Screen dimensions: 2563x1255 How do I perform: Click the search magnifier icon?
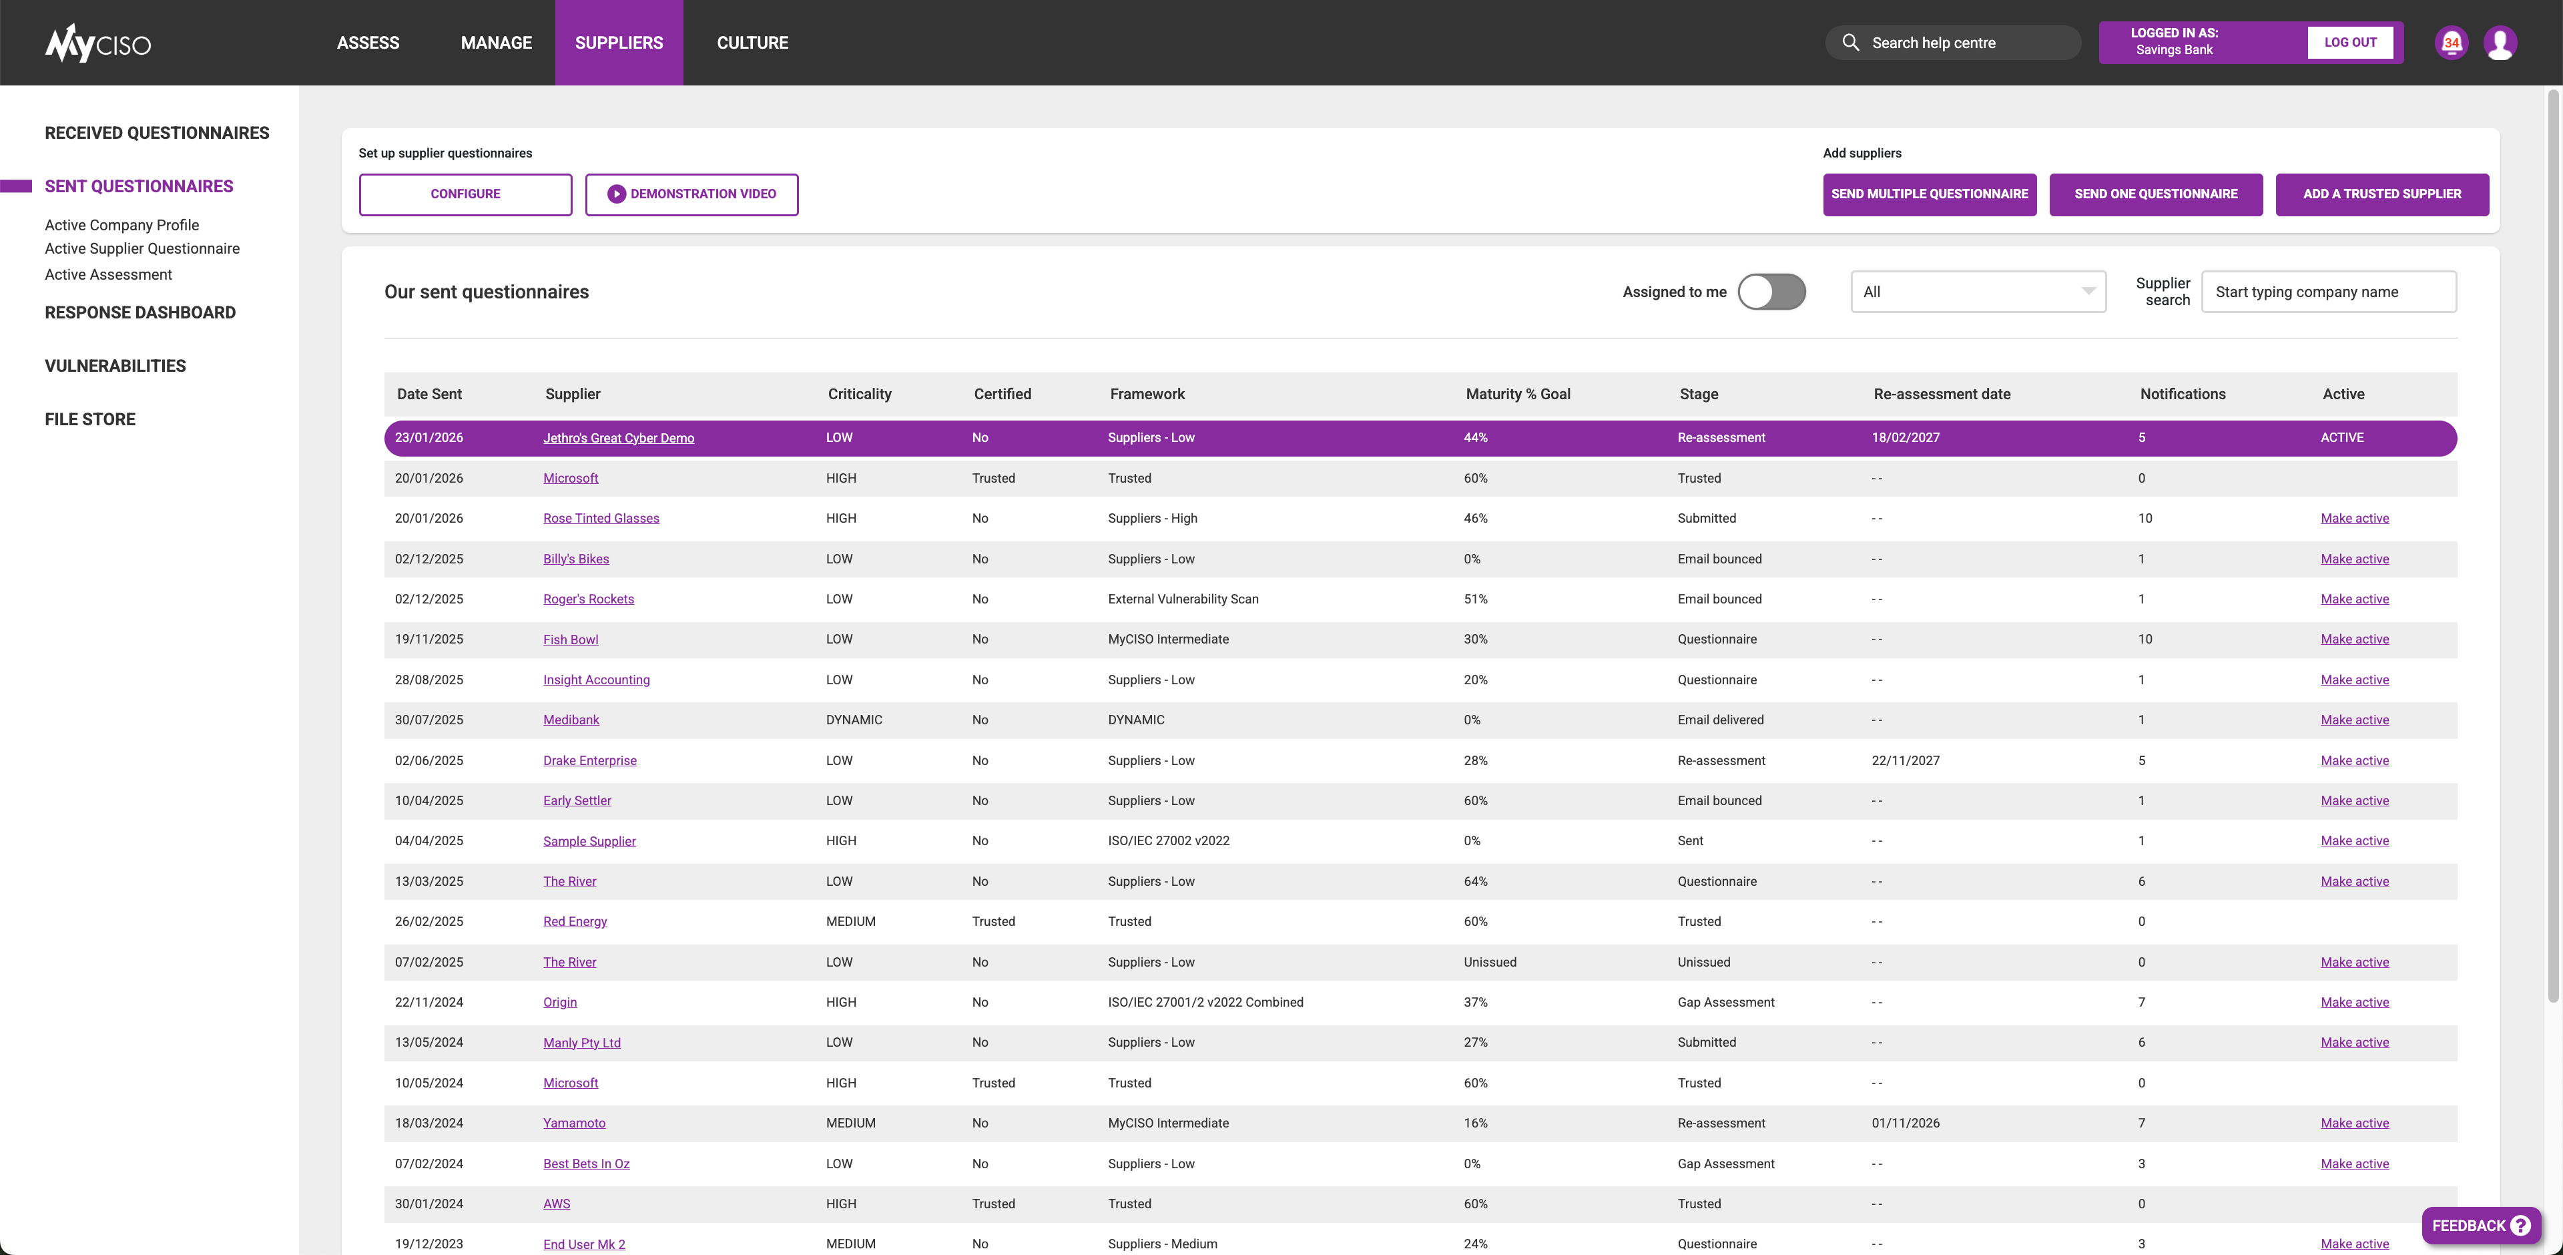(1851, 43)
